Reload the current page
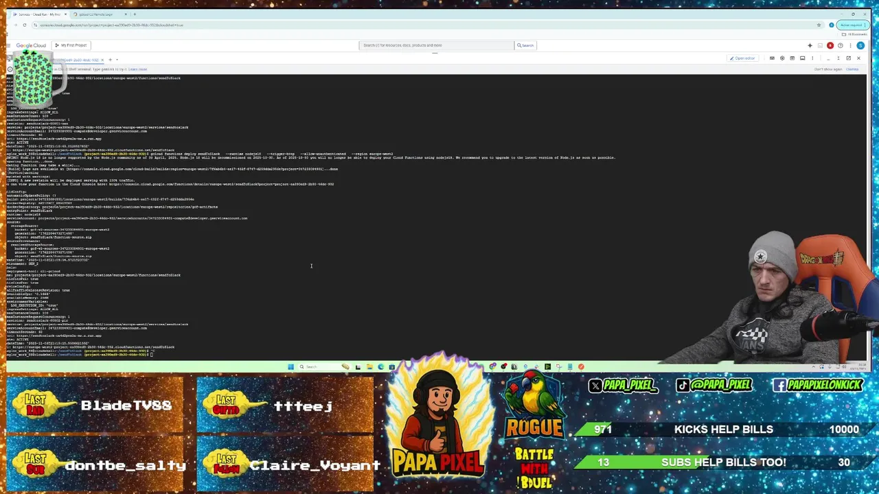 [24, 25]
